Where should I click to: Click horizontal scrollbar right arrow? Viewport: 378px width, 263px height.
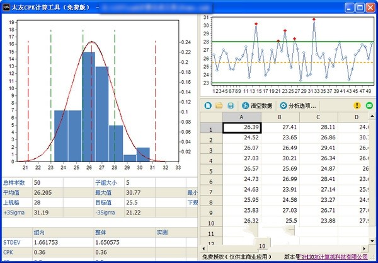[364, 248]
